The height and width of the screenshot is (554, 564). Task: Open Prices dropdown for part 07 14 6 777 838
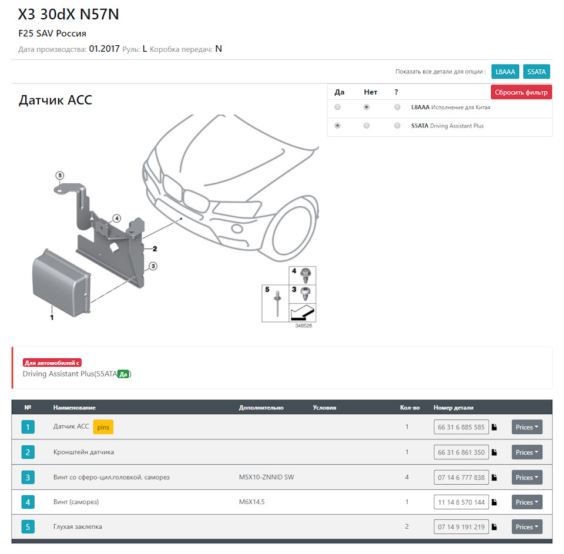click(526, 478)
